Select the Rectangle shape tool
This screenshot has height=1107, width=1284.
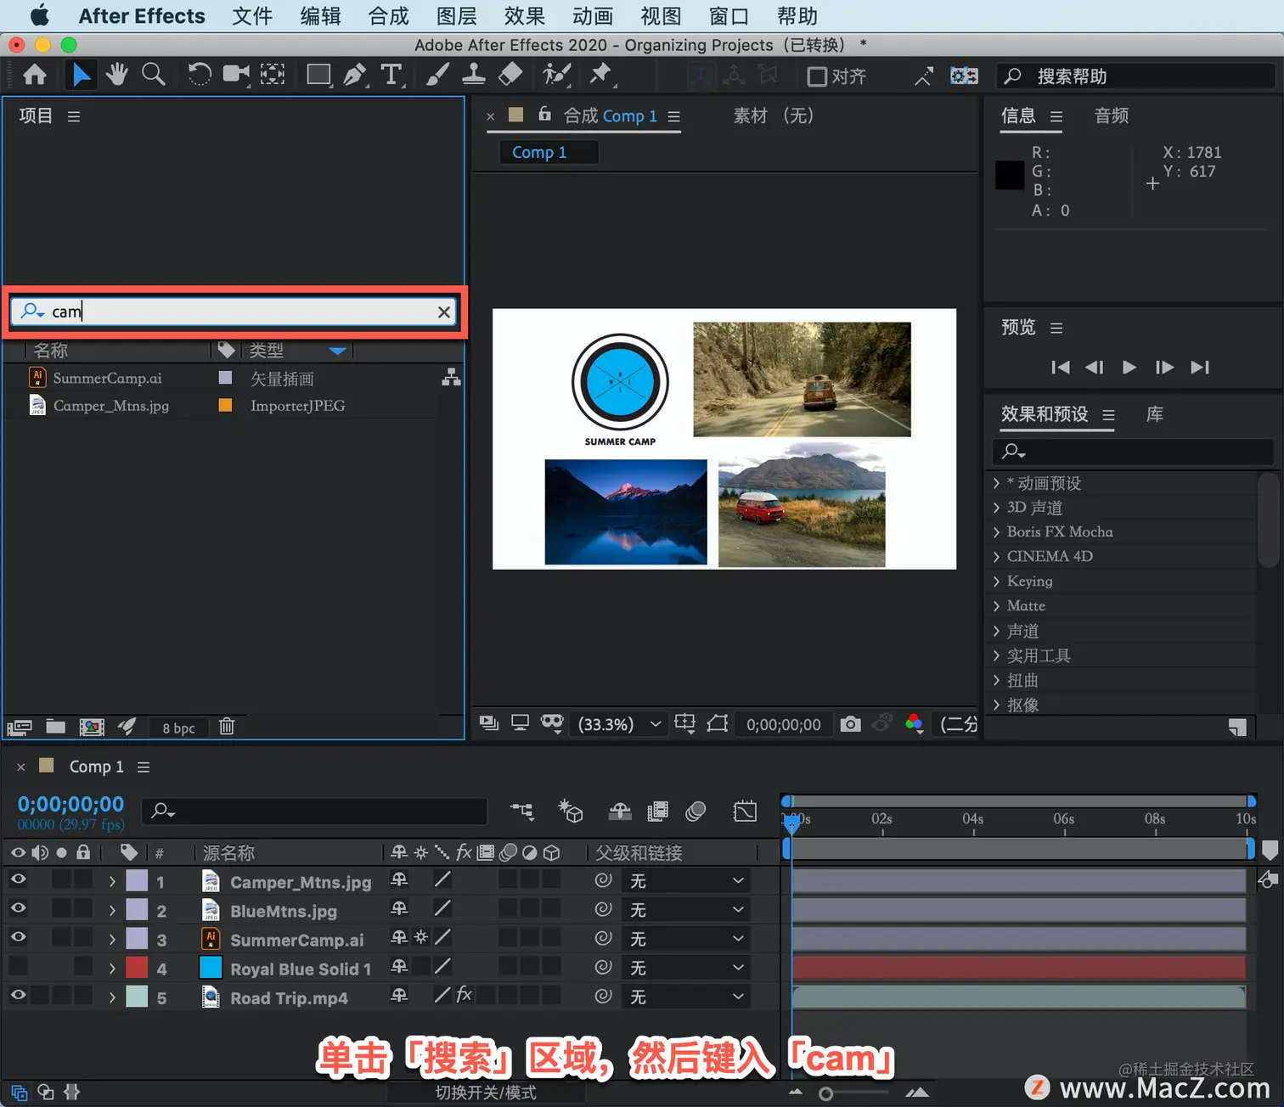point(319,76)
